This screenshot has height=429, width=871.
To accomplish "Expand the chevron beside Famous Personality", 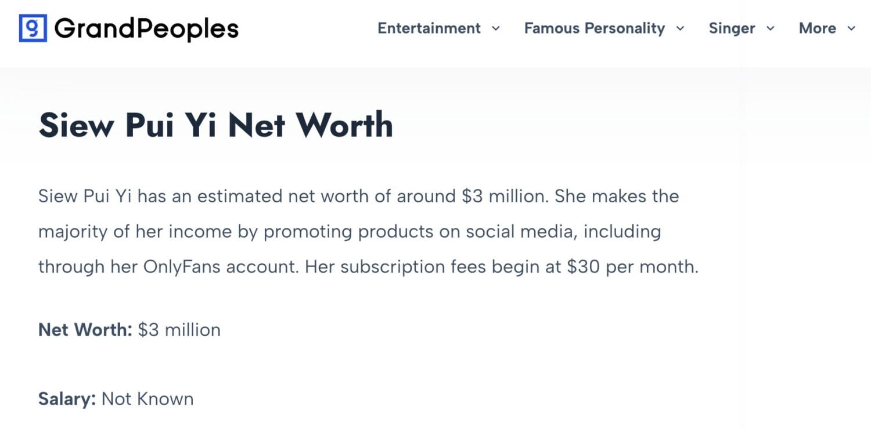I will (680, 28).
